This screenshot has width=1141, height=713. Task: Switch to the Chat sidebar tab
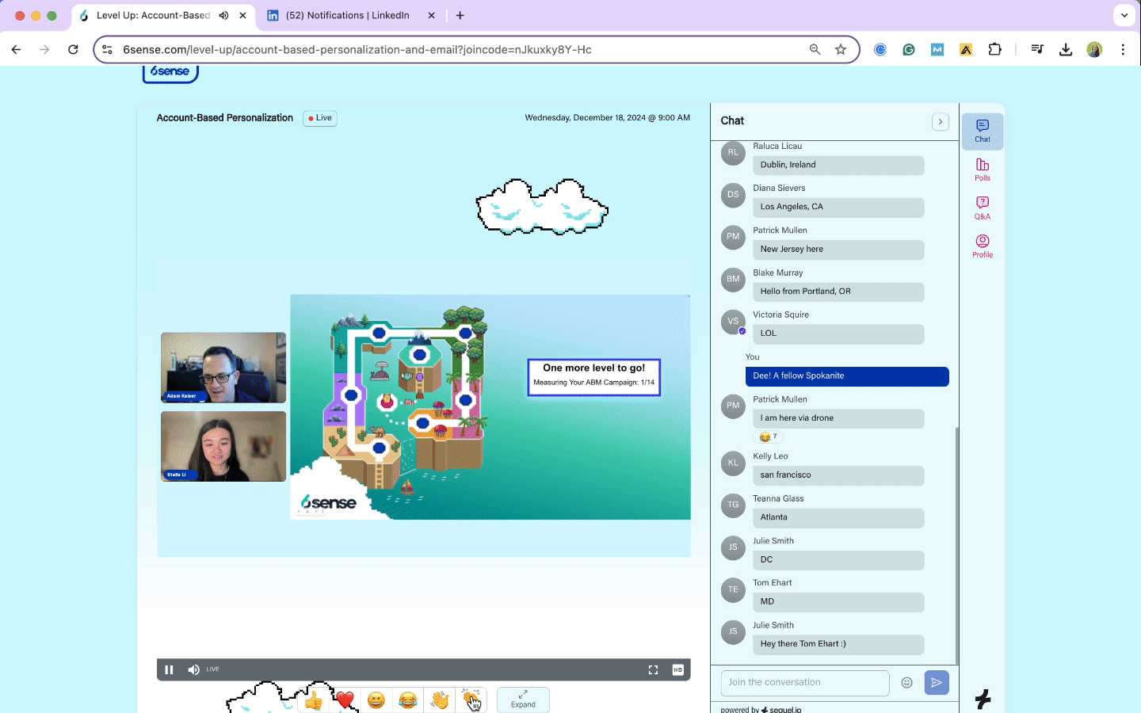pos(983,132)
